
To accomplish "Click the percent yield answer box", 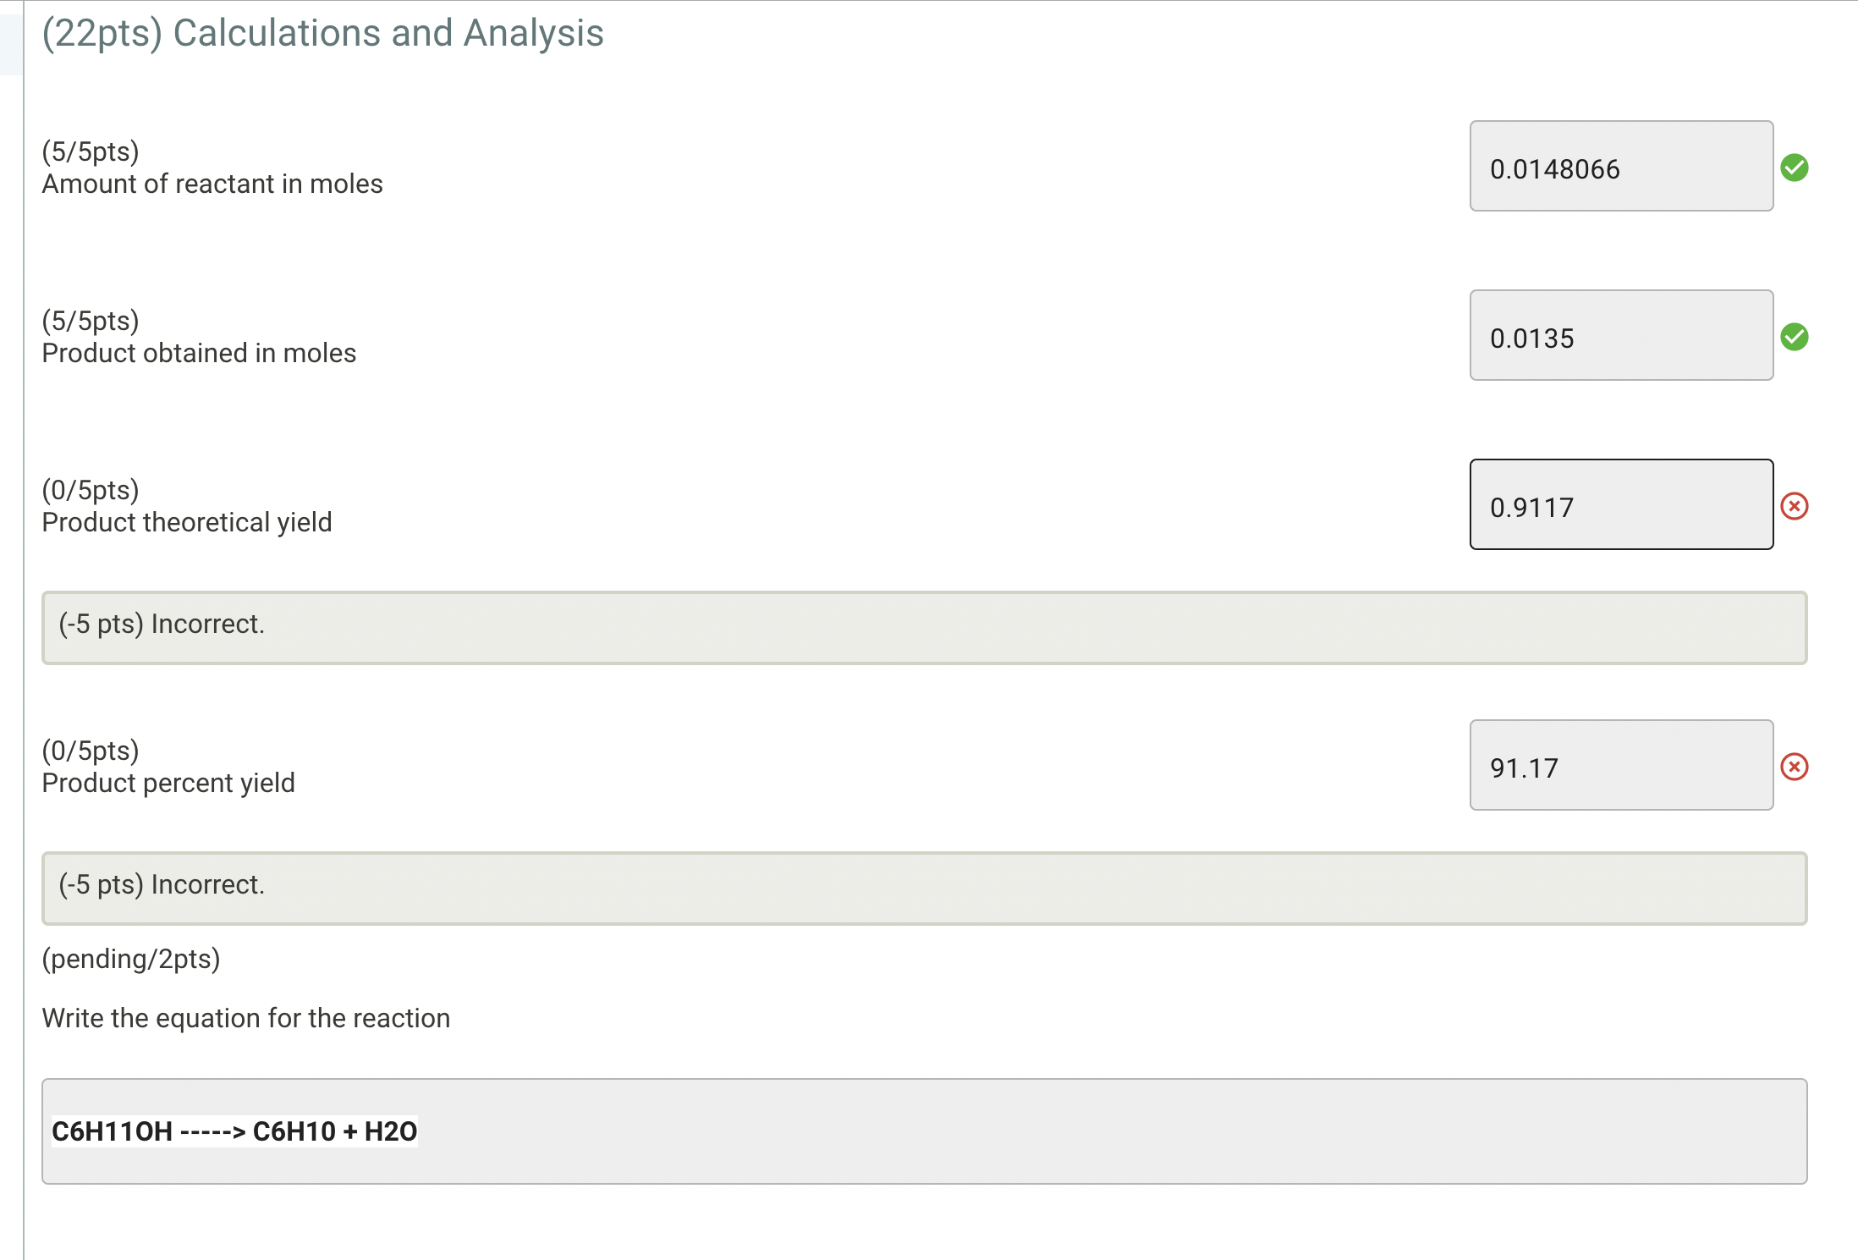I will pyautogui.click(x=1620, y=766).
